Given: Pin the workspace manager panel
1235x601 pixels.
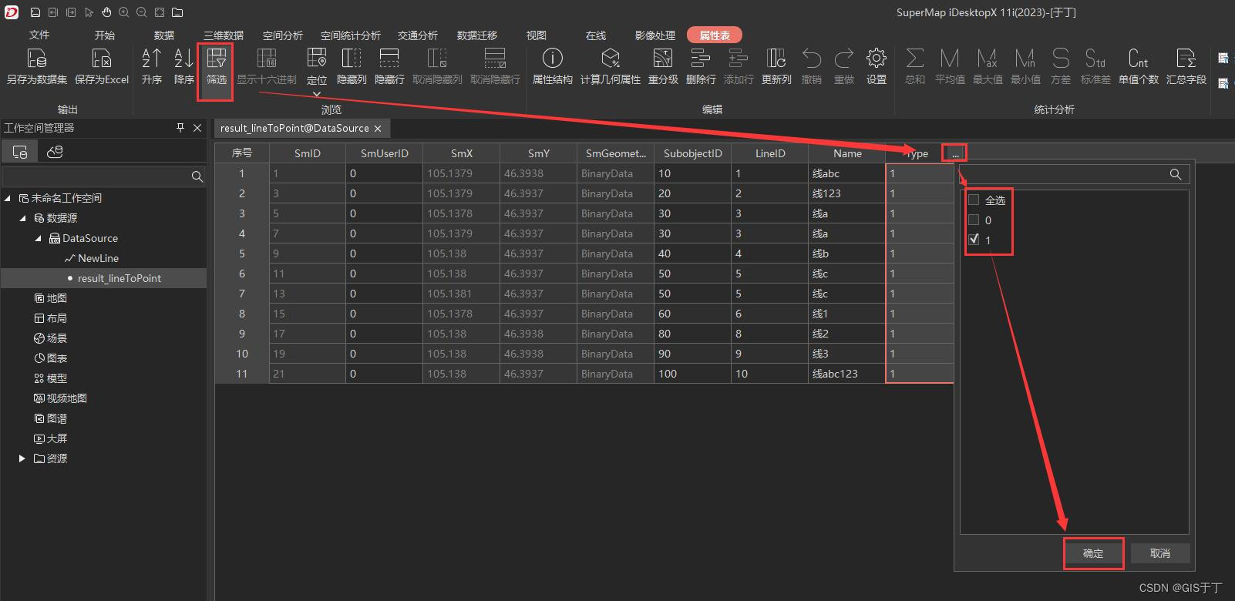Looking at the screenshot, I should click(180, 128).
